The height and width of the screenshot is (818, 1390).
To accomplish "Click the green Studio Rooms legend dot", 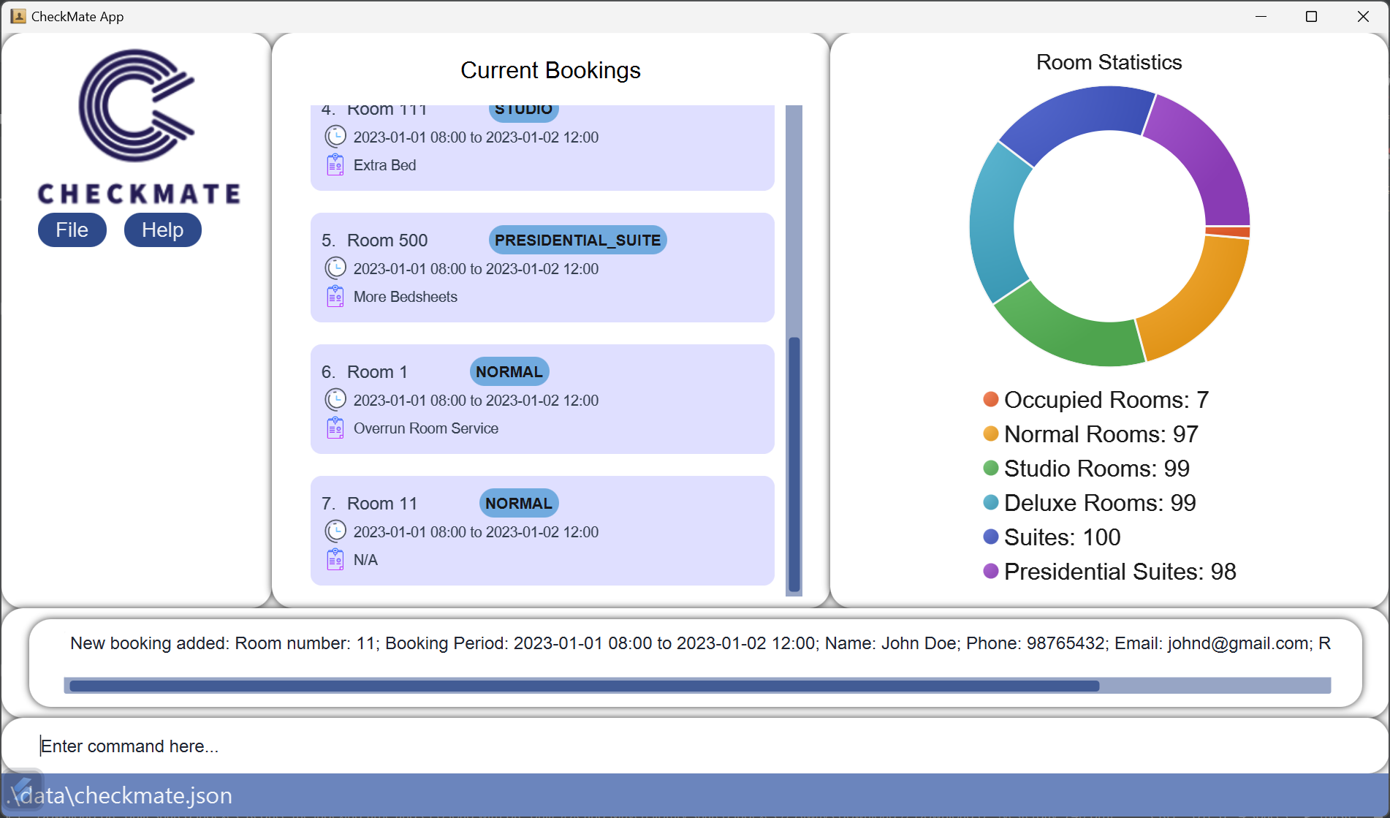I will pyautogui.click(x=991, y=468).
